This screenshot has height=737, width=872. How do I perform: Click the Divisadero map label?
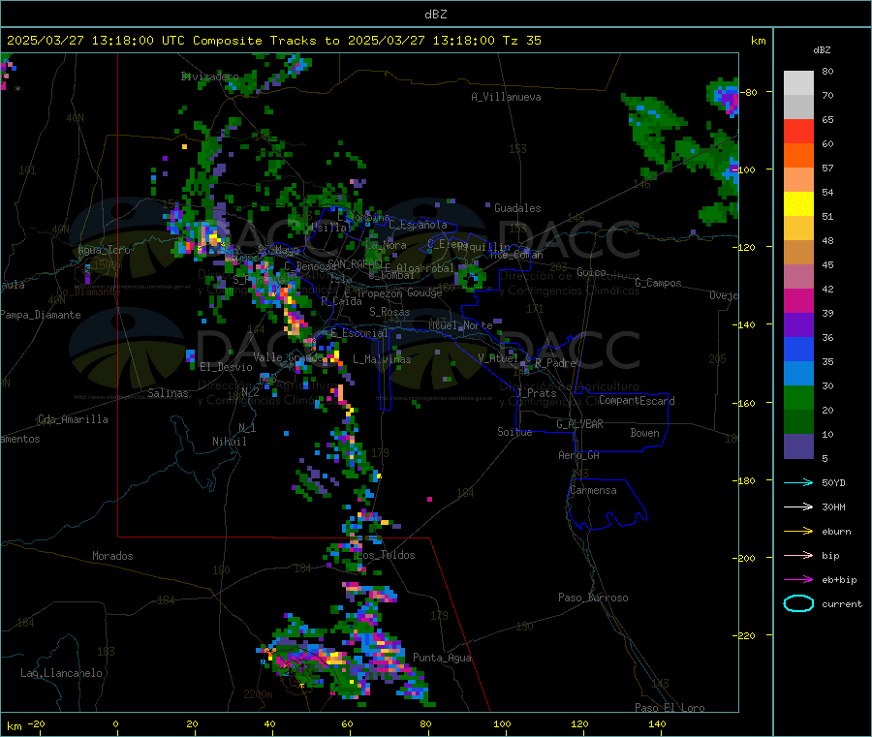click(209, 77)
